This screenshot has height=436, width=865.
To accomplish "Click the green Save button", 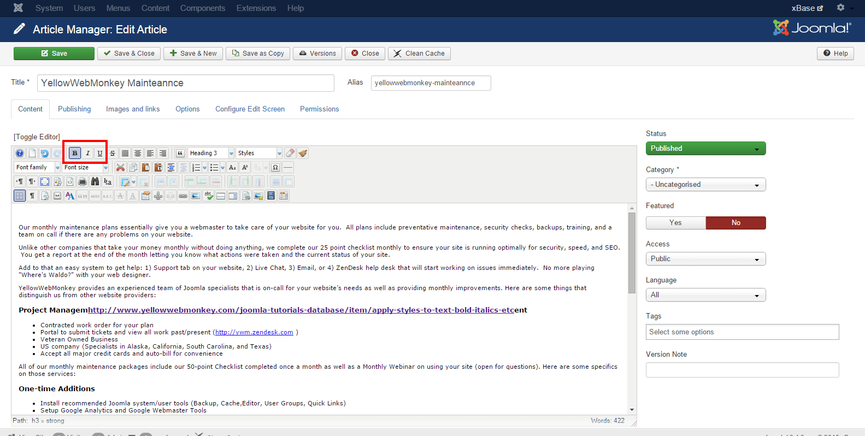I will pos(54,53).
